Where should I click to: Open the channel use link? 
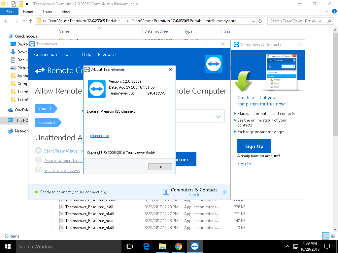click(99, 136)
